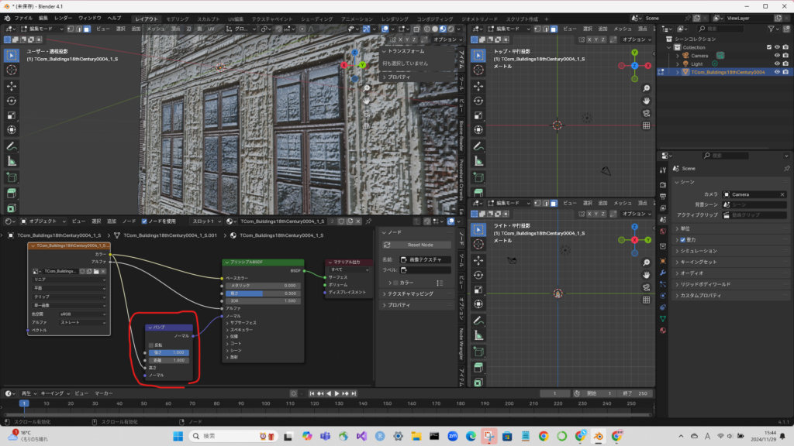
Task: Open the wrench Modifiers properties tab
Action: point(663,273)
